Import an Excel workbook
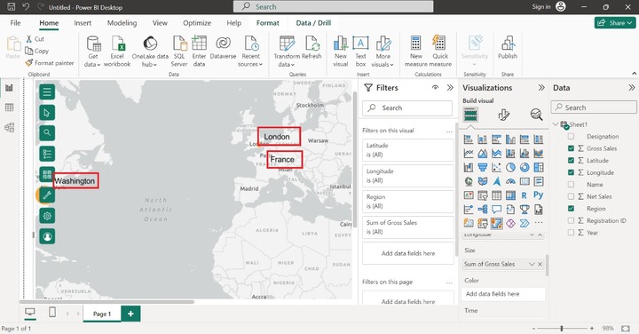This screenshot has height=334, width=639. pos(117,52)
